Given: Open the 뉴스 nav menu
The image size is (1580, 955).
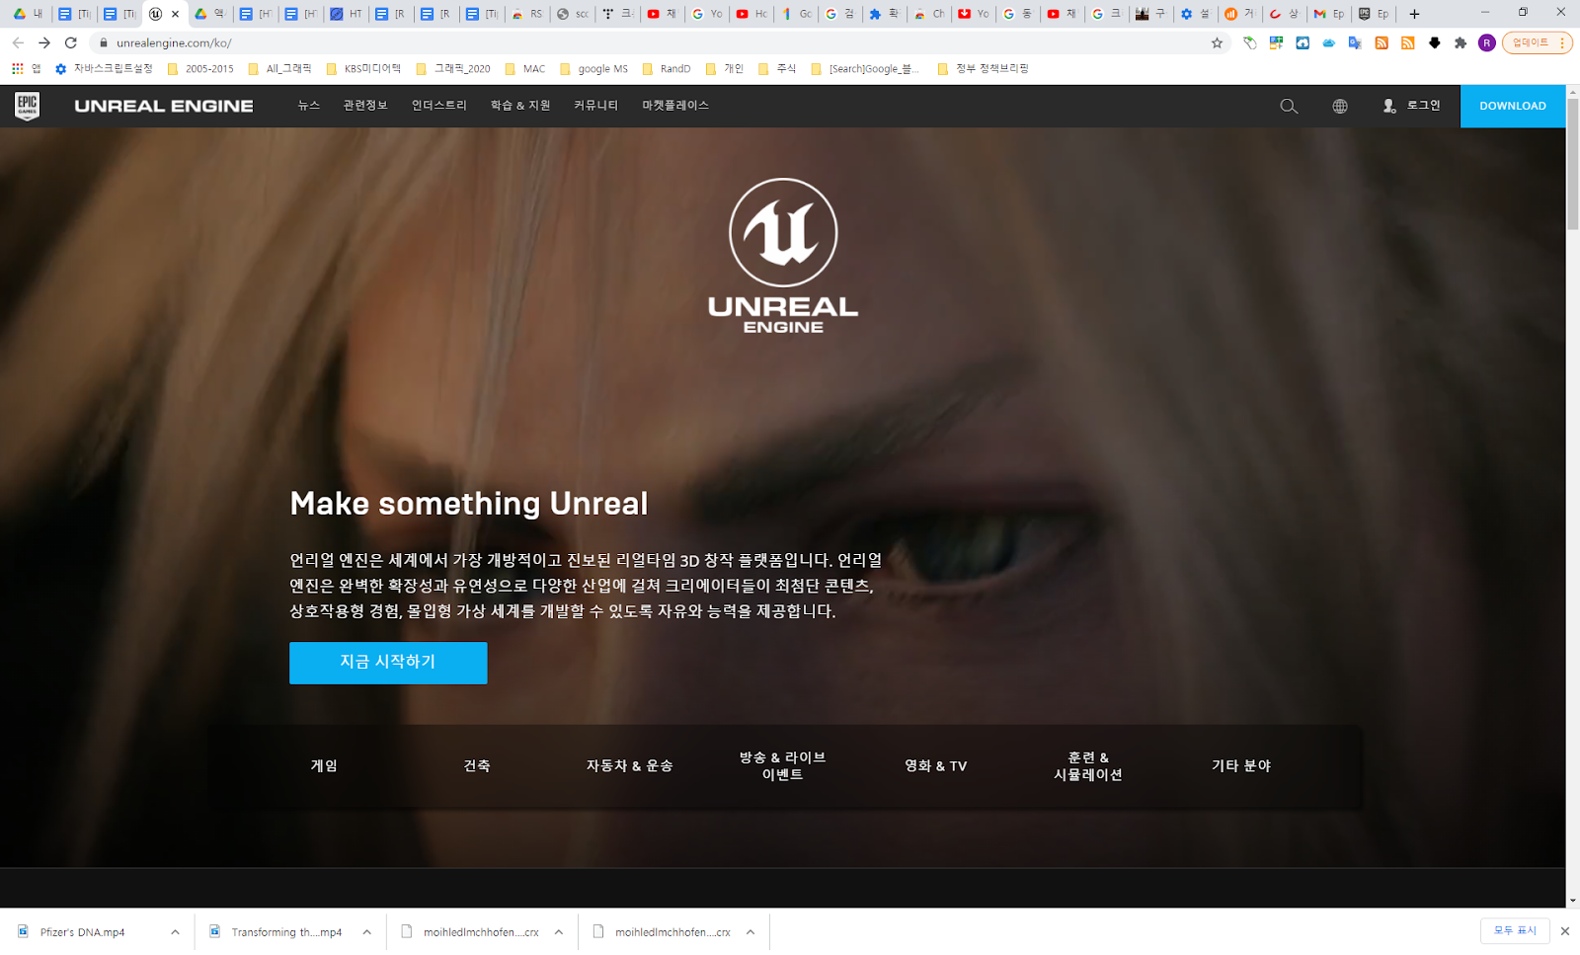Looking at the screenshot, I should [309, 106].
